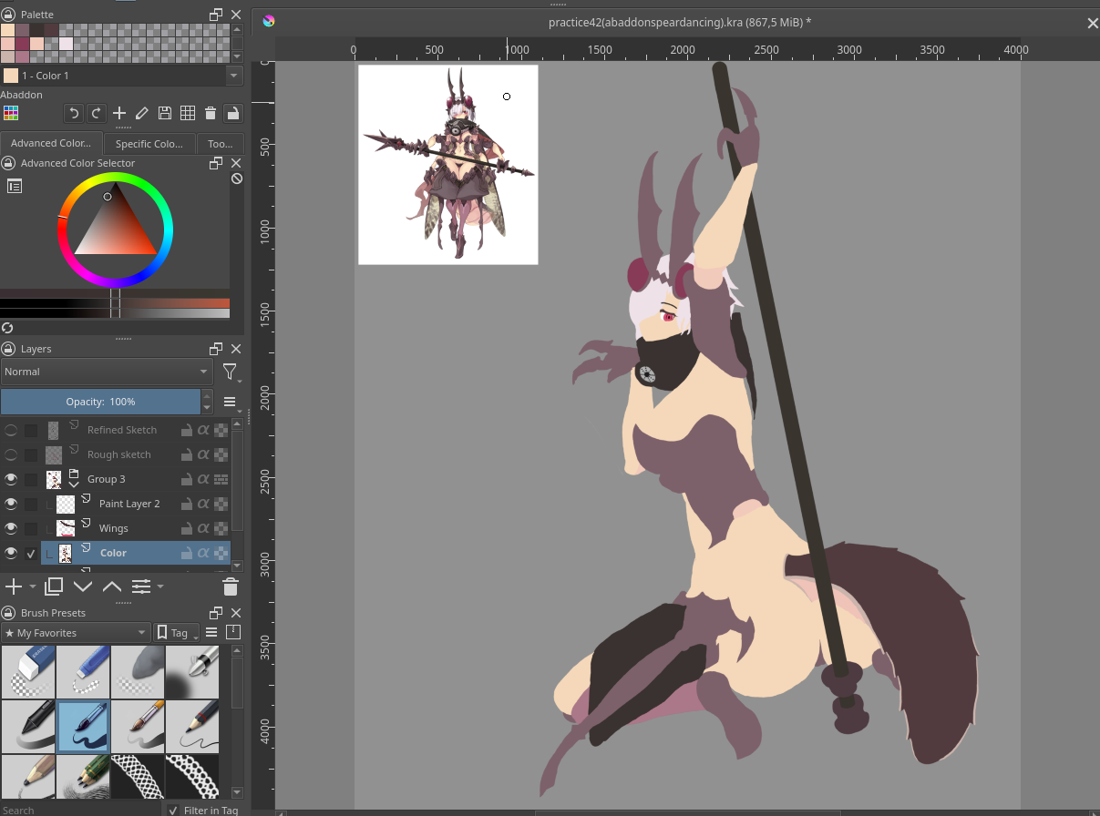Click the duplicate layer icon in Layers panel
1100x816 pixels.
[54, 586]
